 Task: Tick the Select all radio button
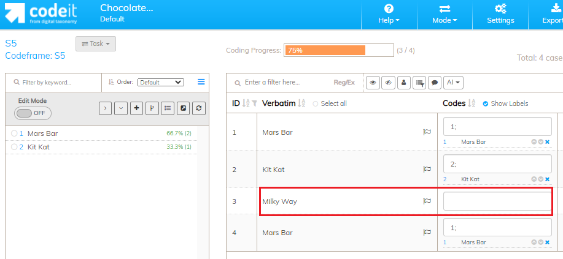coord(316,104)
